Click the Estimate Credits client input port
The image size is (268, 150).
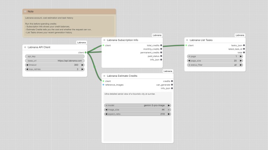[103, 81]
